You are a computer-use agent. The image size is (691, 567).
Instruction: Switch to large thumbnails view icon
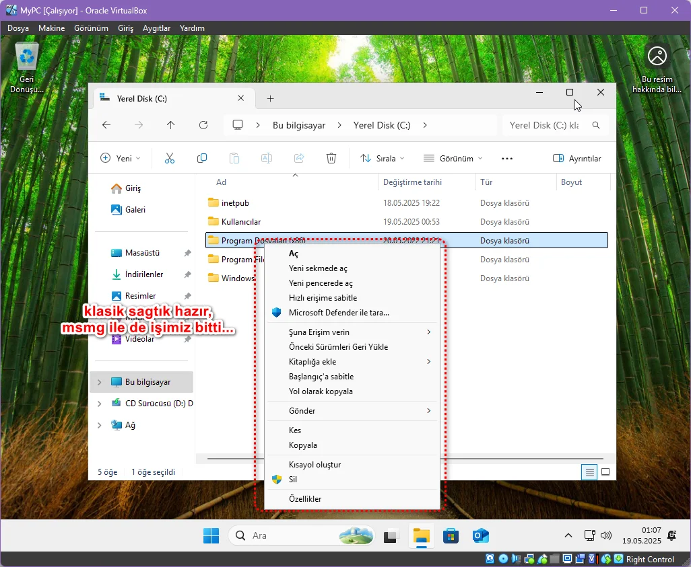(605, 472)
